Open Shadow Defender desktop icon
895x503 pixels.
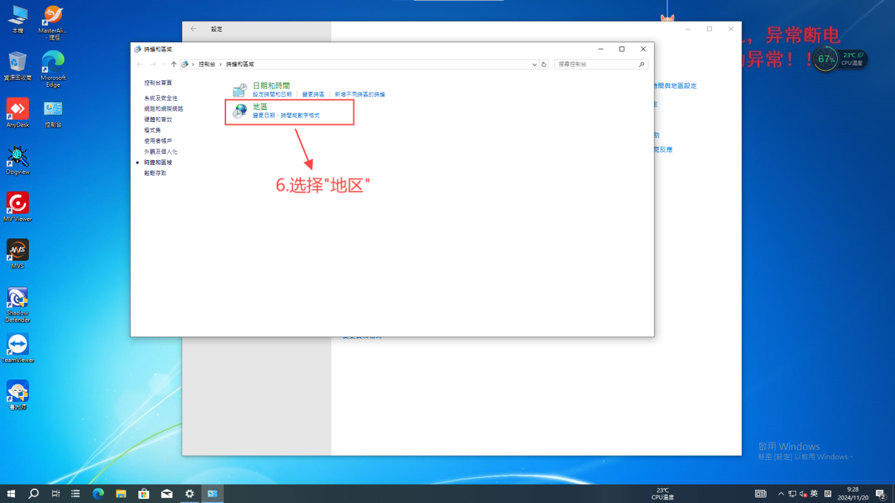point(18,301)
